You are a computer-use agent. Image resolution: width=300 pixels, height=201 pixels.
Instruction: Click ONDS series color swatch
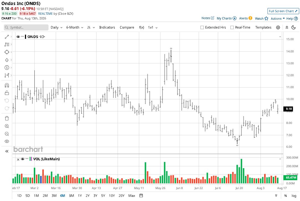tap(26, 37)
